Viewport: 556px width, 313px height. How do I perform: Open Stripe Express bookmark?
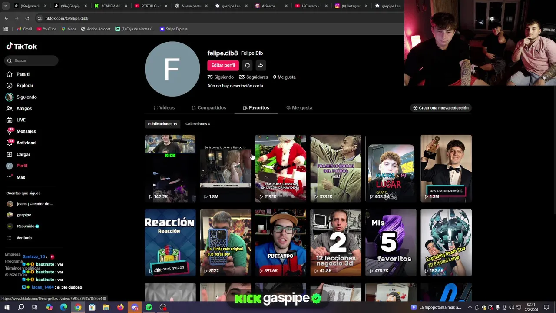click(173, 29)
